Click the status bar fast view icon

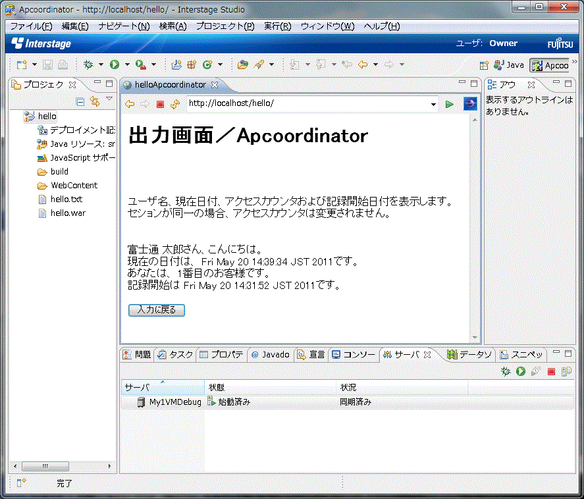(x=21, y=483)
